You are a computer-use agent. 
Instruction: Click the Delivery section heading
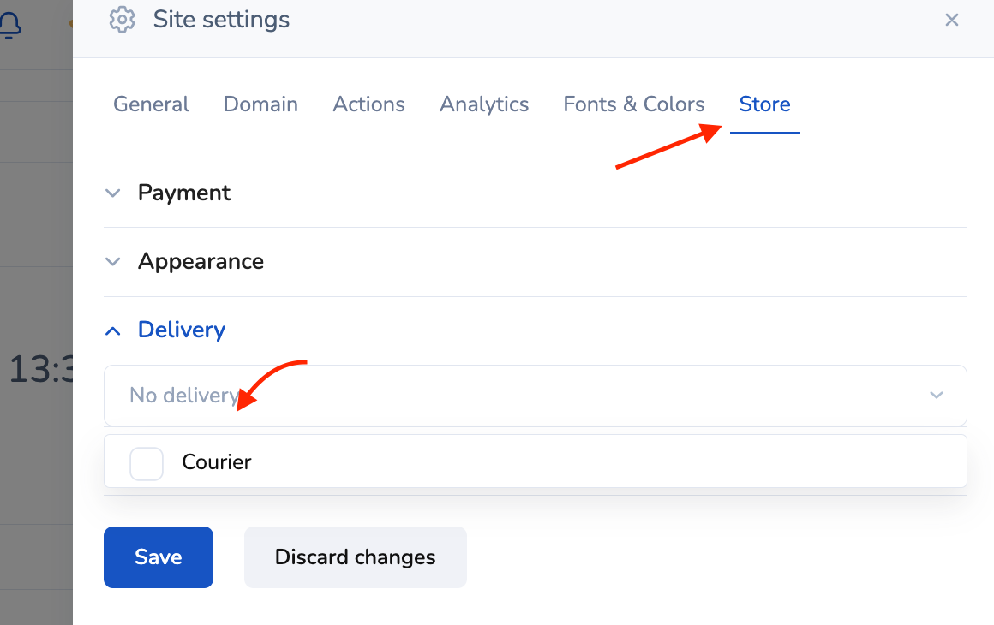pyautogui.click(x=182, y=330)
